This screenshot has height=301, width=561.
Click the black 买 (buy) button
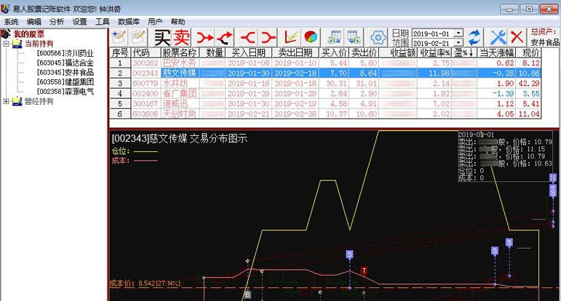pyautogui.click(x=162, y=38)
